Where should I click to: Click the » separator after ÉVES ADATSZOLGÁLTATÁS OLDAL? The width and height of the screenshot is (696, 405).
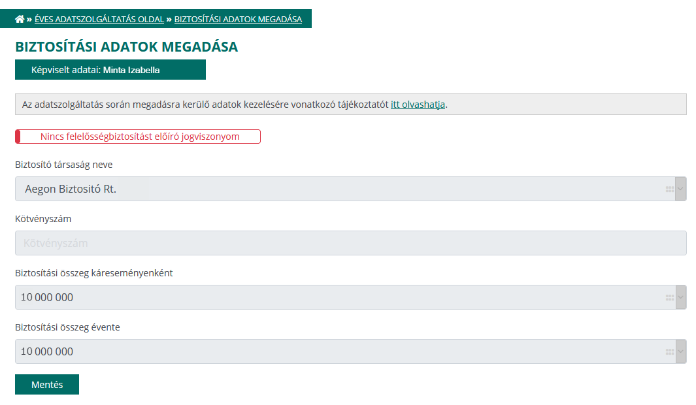pyautogui.click(x=167, y=19)
